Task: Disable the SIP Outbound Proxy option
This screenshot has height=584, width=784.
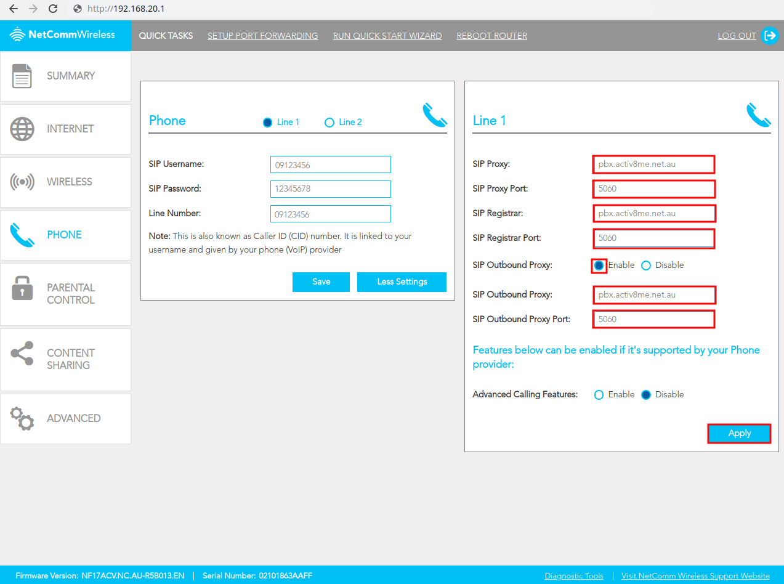Action: coord(646,266)
